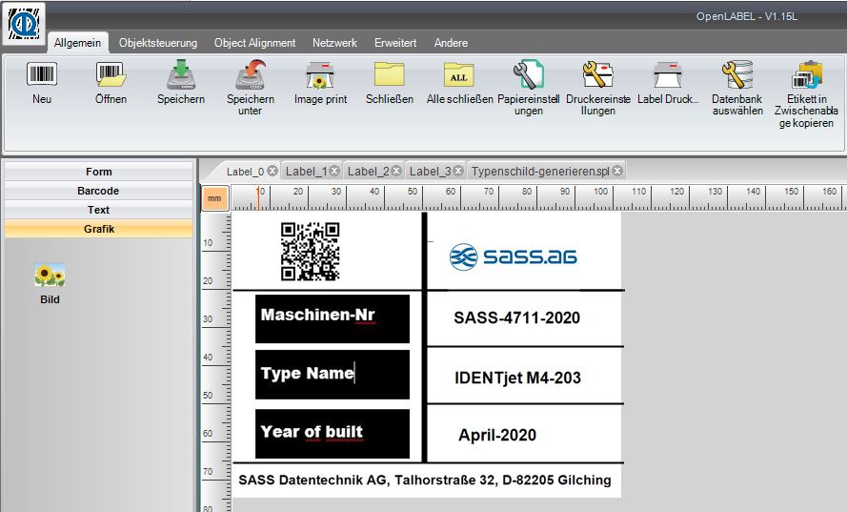Select the Year of built text box
This screenshot has height=512, width=847.
click(x=333, y=434)
